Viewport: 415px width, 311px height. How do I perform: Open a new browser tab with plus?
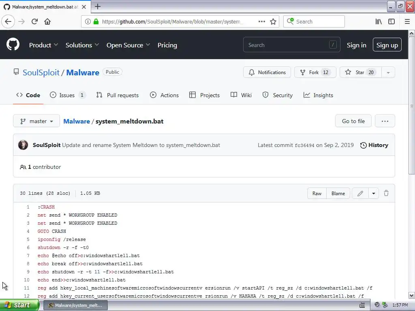98,6
